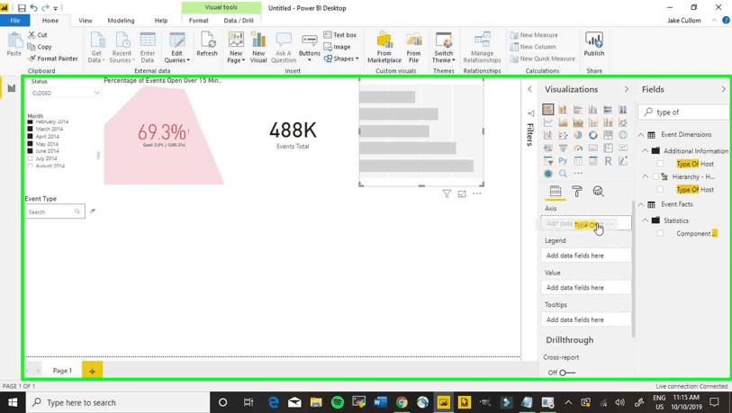Click From Marketplace custom visuals button
This screenshot has height=413, width=732.
pyautogui.click(x=384, y=48)
